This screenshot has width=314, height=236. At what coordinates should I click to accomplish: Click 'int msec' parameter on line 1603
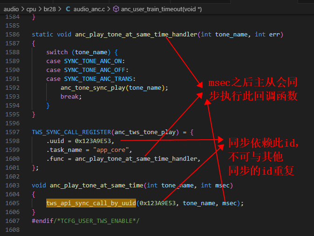pyautogui.click(x=215, y=186)
